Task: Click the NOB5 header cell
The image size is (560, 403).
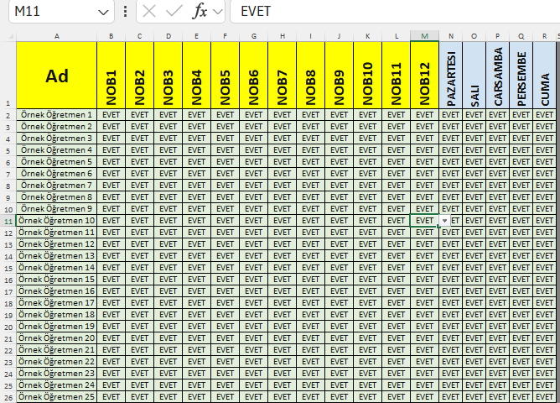Action: 225,76
